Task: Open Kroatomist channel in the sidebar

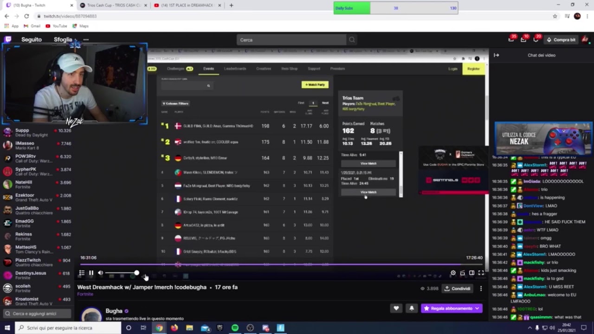Action: coord(37,302)
